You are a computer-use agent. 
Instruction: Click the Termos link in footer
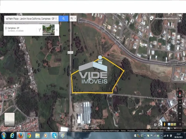[x=123, y=131]
